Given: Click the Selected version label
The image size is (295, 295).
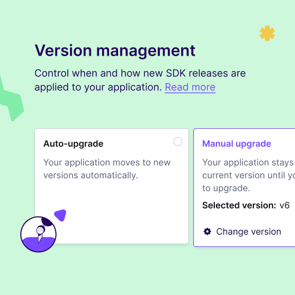Looking at the screenshot, I should (x=239, y=205).
